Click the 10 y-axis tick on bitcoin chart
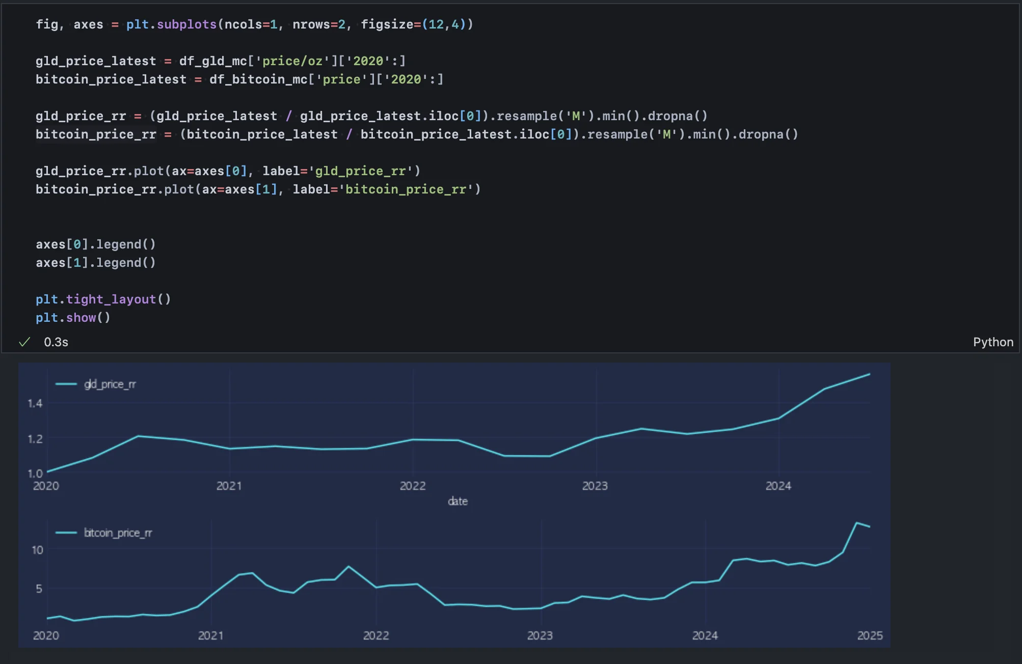 (37, 550)
